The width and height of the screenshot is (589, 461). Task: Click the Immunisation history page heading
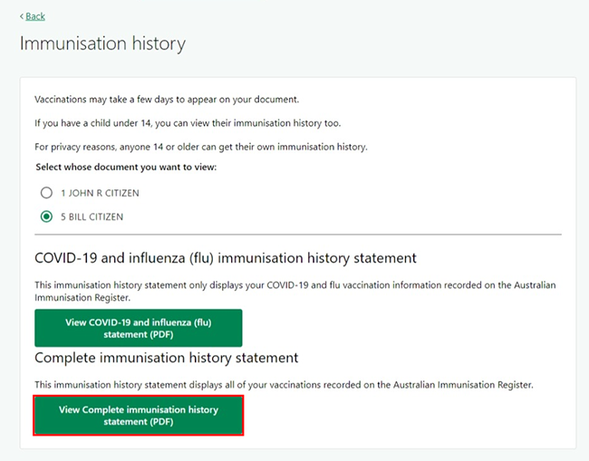[x=102, y=43]
